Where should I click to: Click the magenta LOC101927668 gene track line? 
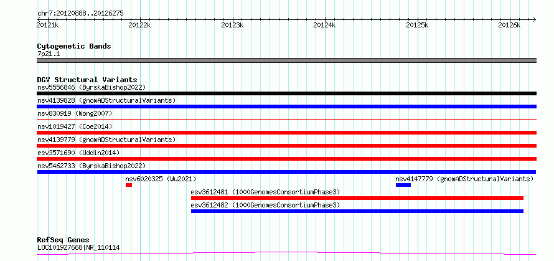tap(286, 254)
